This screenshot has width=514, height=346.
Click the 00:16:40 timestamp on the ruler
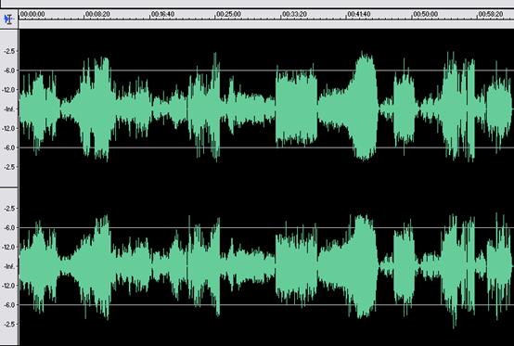(x=163, y=14)
